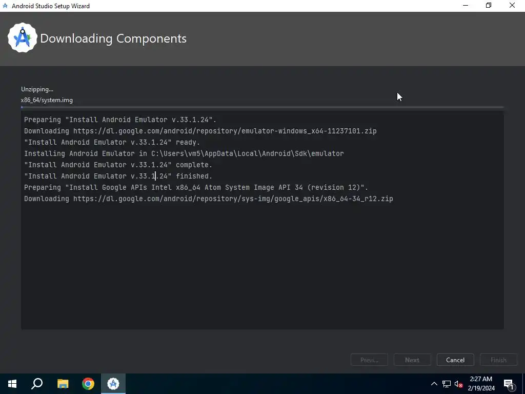Show desktop via the taskbar corner strip

(x=523, y=384)
